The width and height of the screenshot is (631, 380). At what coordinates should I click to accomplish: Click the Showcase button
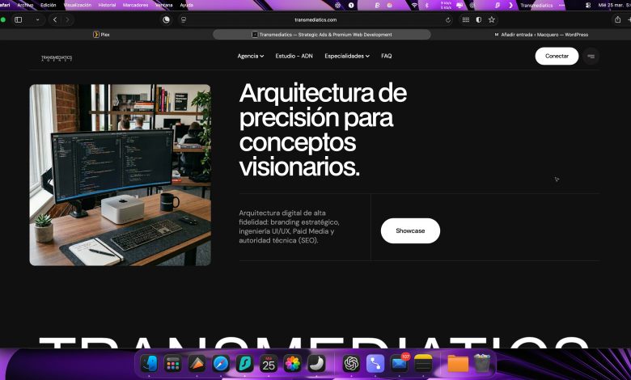click(x=410, y=230)
